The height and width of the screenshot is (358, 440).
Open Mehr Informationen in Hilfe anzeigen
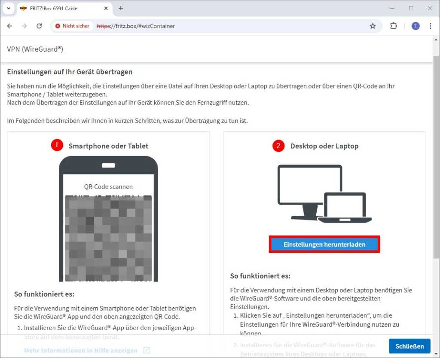(80, 350)
